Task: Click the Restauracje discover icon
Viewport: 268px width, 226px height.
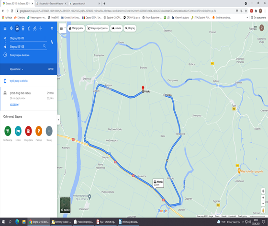Action: click(x=8, y=131)
